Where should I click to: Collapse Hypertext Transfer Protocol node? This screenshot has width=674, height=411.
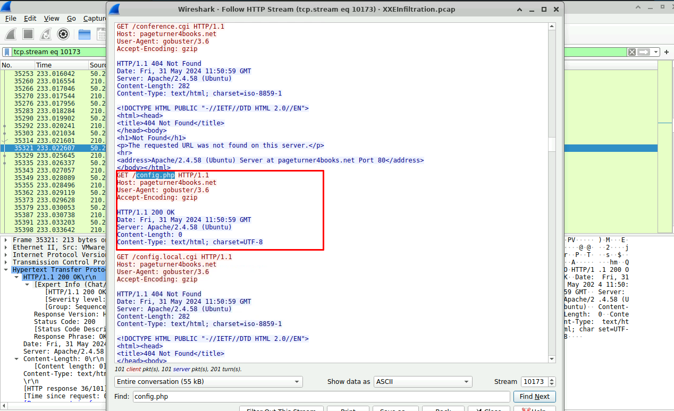coord(6,270)
